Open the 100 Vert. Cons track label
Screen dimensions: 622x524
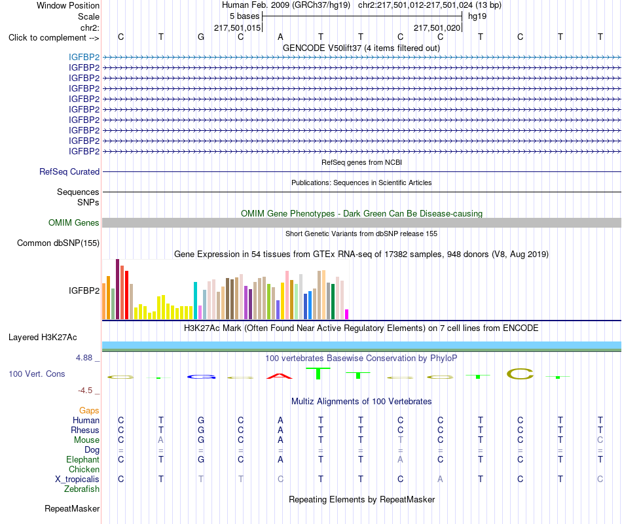[37, 374]
